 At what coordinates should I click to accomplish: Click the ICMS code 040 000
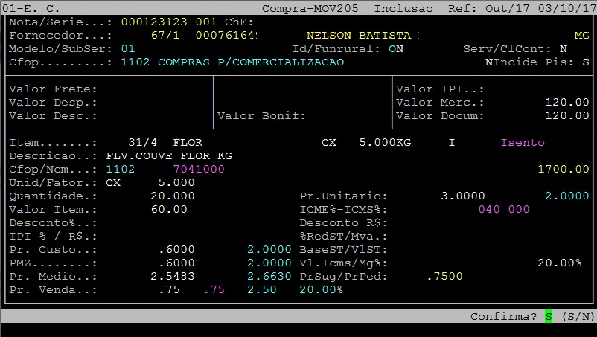click(x=503, y=209)
